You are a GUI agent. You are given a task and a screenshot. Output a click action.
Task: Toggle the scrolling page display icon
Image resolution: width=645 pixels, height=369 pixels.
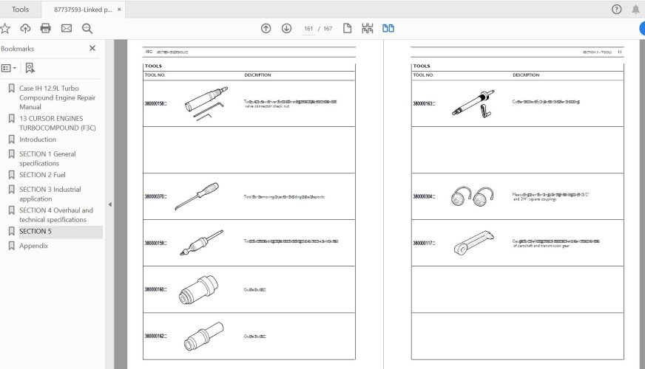367,29
